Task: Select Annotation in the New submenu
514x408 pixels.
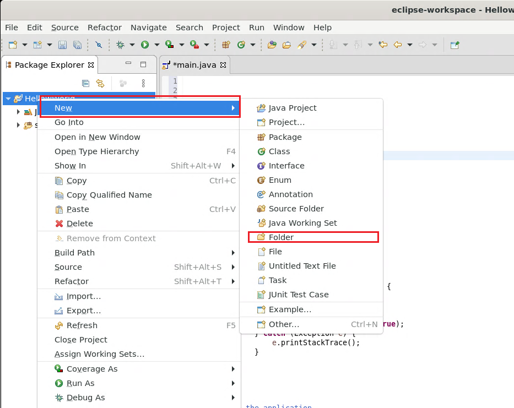Action: point(311,194)
